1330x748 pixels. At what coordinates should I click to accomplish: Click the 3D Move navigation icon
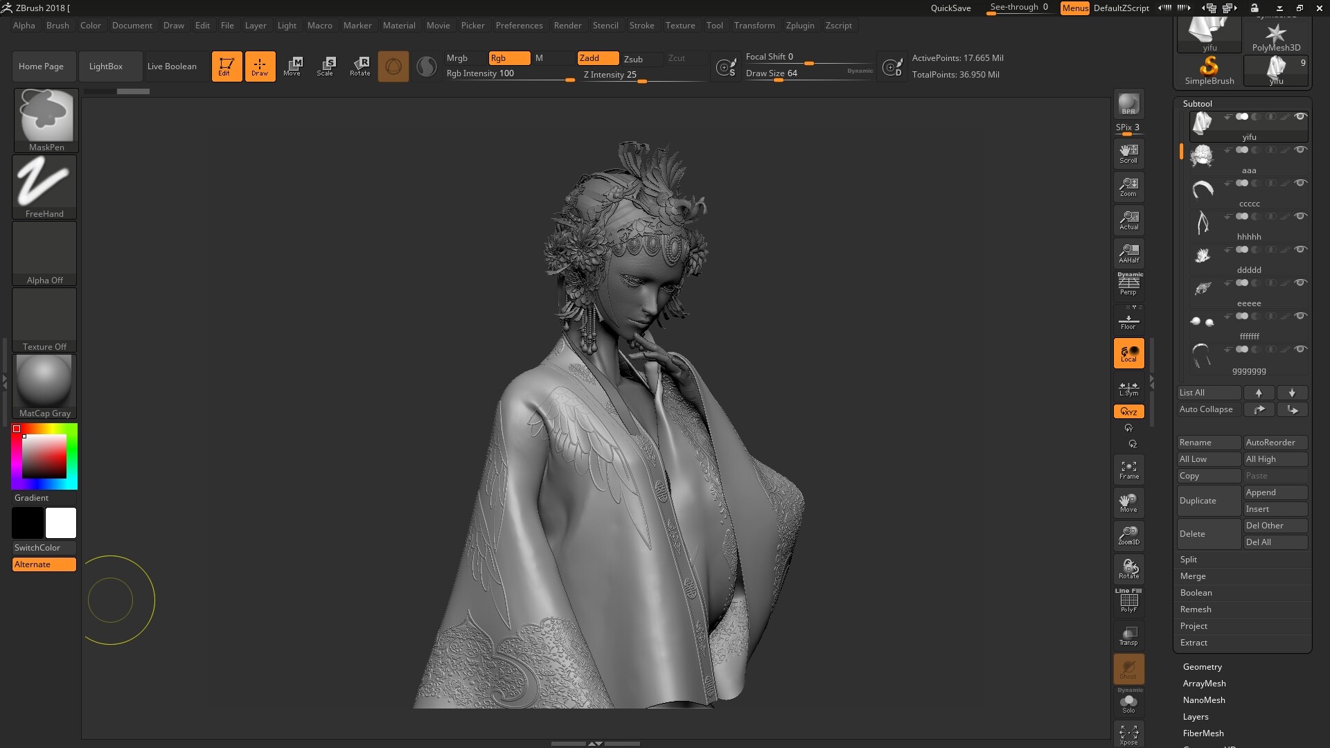[x=1128, y=503]
